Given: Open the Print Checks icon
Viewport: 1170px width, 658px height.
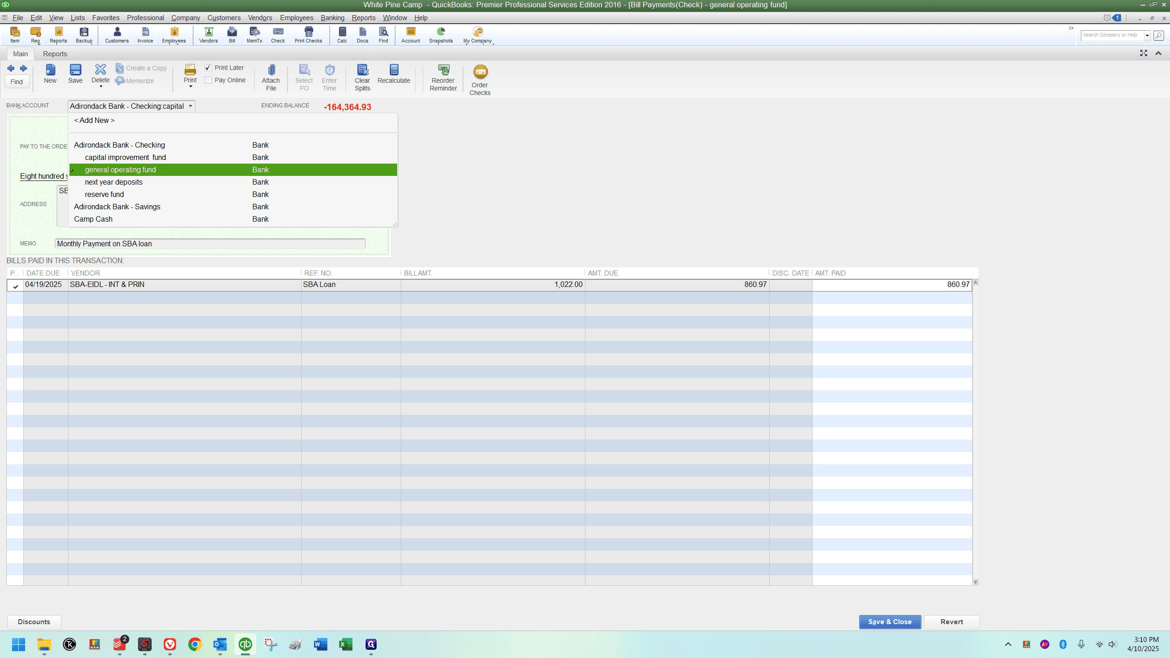Looking at the screenshot, I should [x=308, y=35].
